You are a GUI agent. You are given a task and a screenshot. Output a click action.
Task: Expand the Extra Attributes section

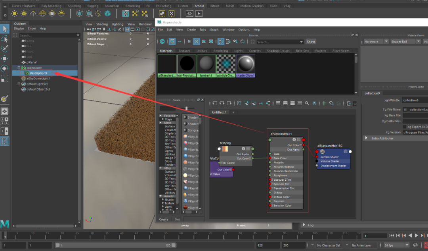click(366, 138)
